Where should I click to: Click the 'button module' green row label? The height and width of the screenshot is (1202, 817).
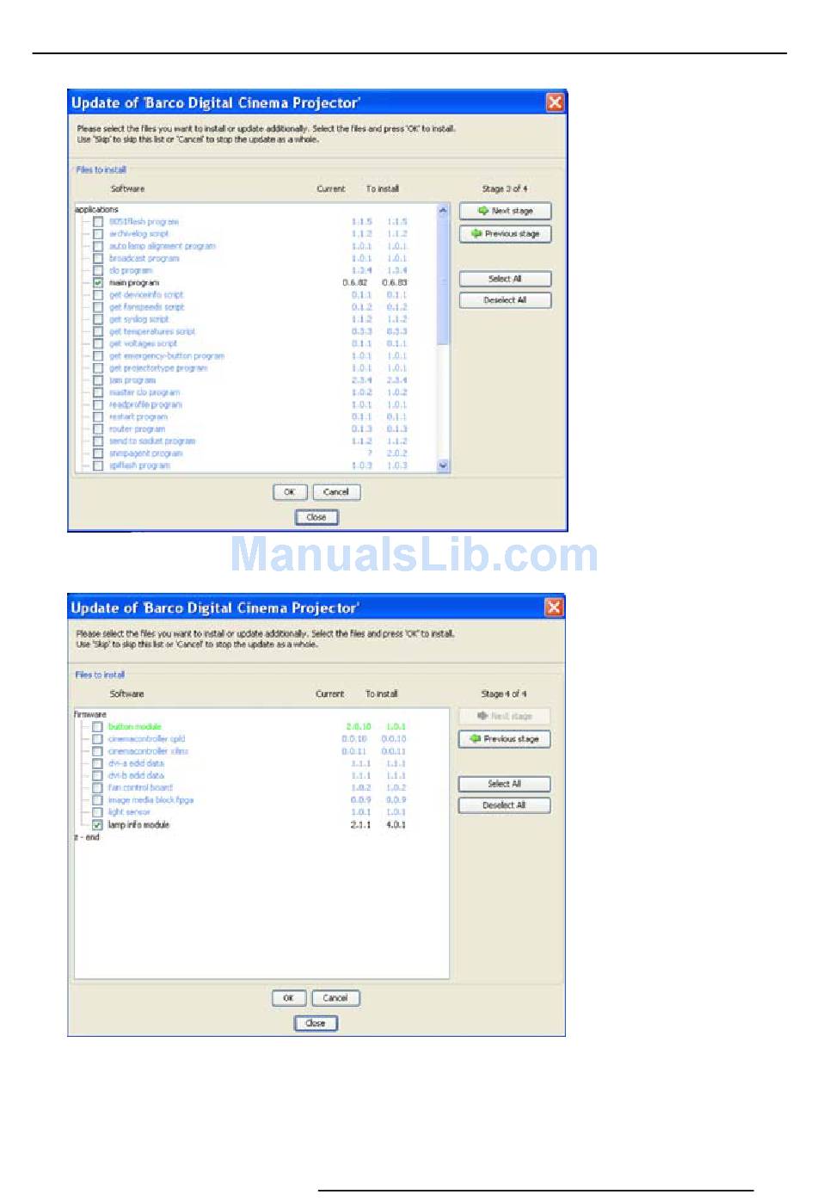(x=135, y=727)
